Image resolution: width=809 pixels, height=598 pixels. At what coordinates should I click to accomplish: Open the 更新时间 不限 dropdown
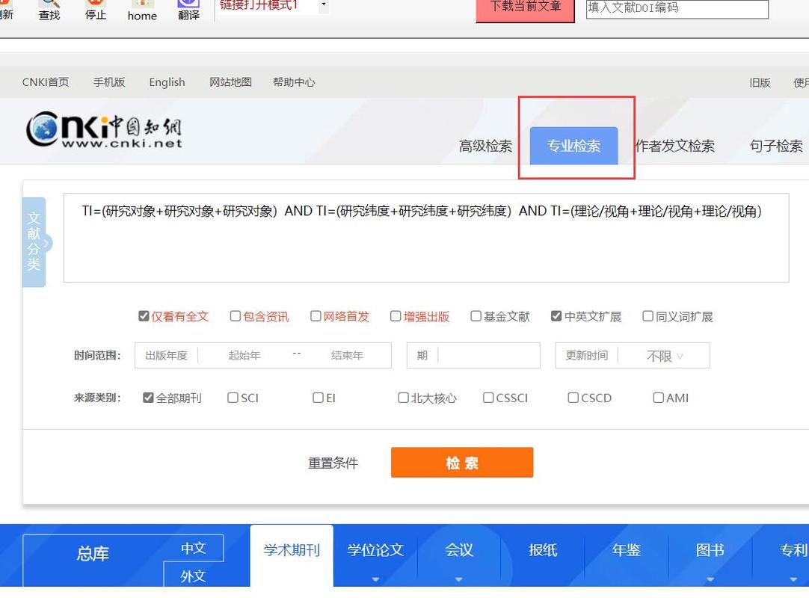pos(665,356)
